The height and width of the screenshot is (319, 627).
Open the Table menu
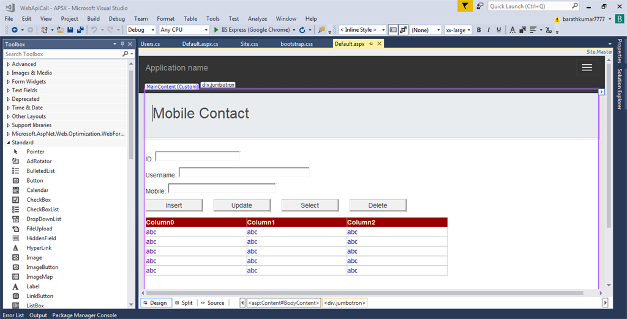tap(190, 19)
